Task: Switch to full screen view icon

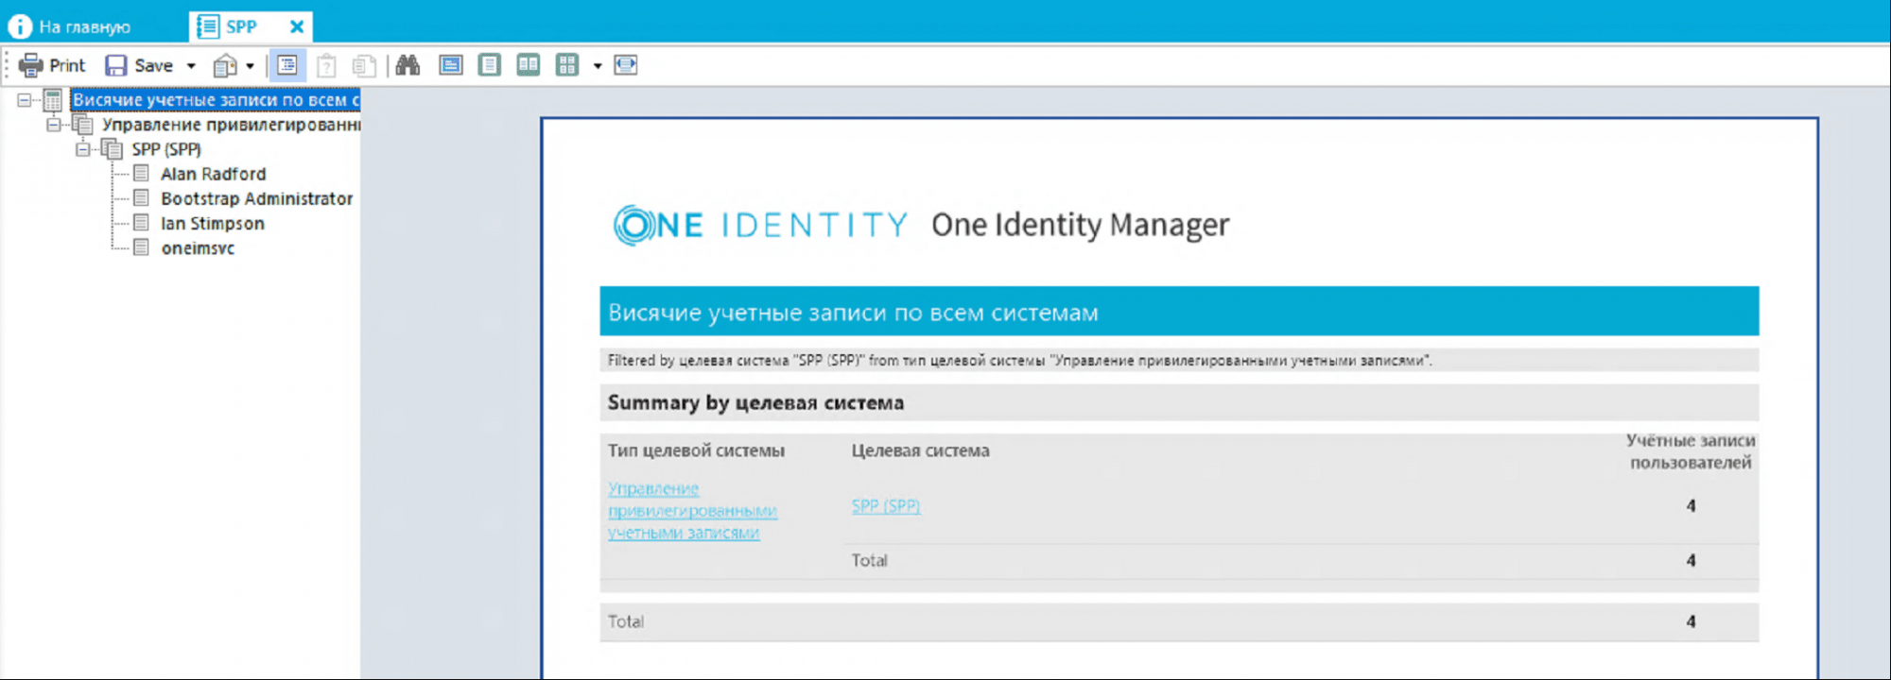Action: pos(451,65)
